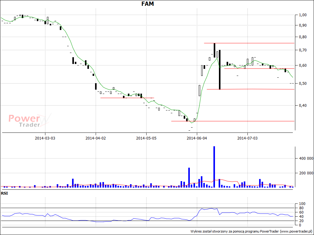314x235 pixels.
Task: Click the long black candle reaching 0,47
Action: [220, 70]
